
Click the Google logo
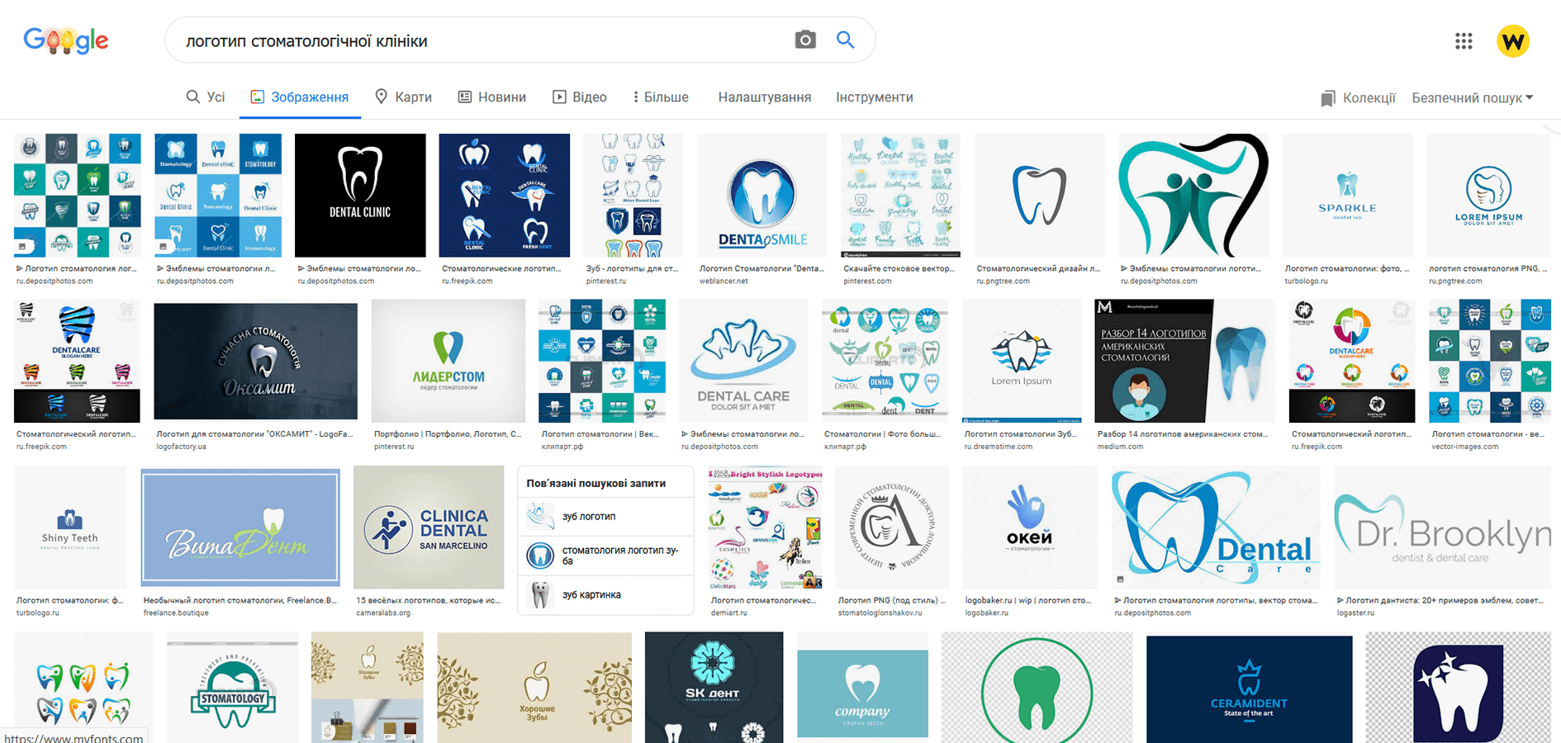point(66,40)
